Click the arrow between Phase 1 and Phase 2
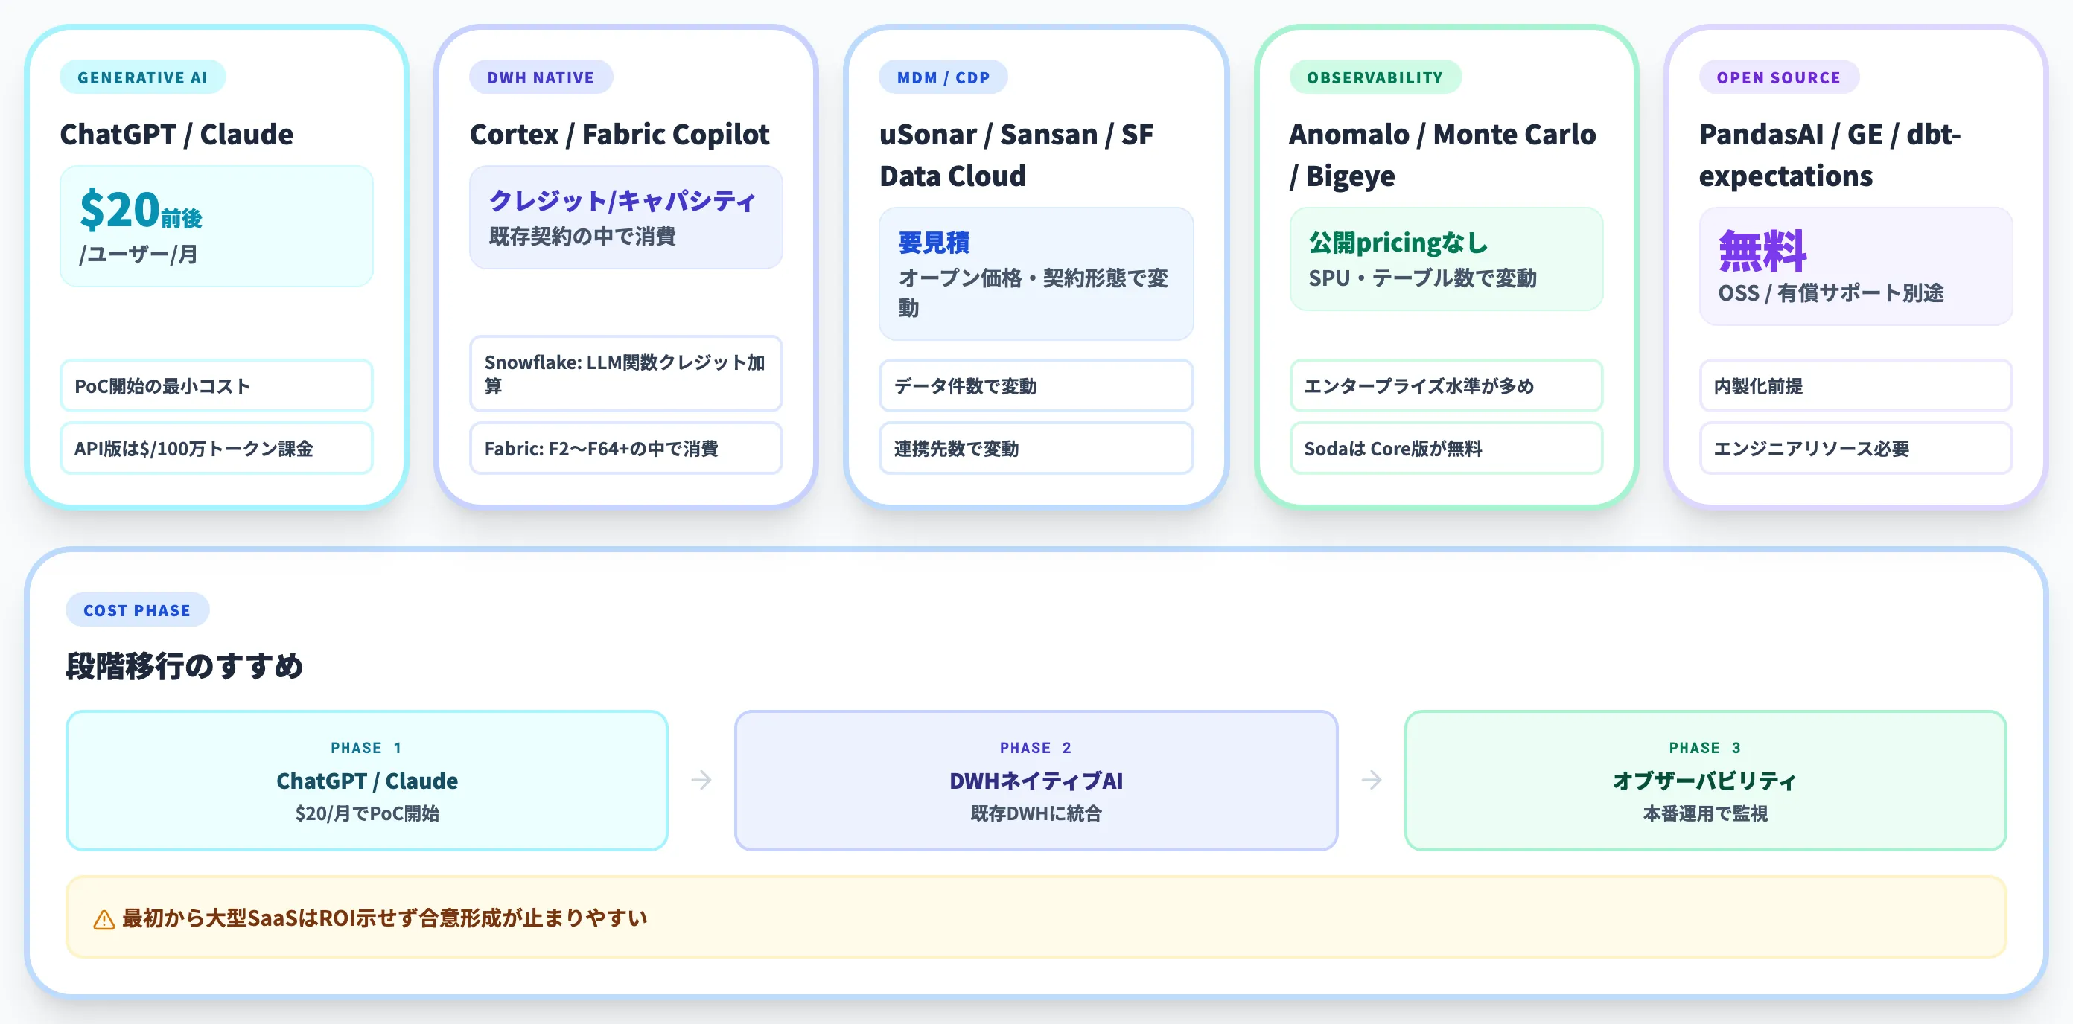This screenshot has width=2073, height=1024. click(701, 779)
